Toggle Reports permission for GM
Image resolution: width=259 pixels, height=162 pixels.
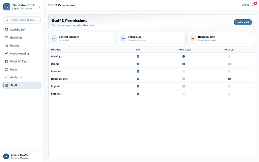(138, 86)
